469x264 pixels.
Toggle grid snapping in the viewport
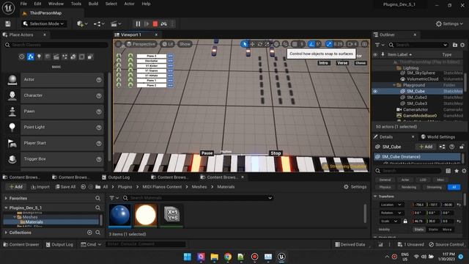[x=295, y=44]
